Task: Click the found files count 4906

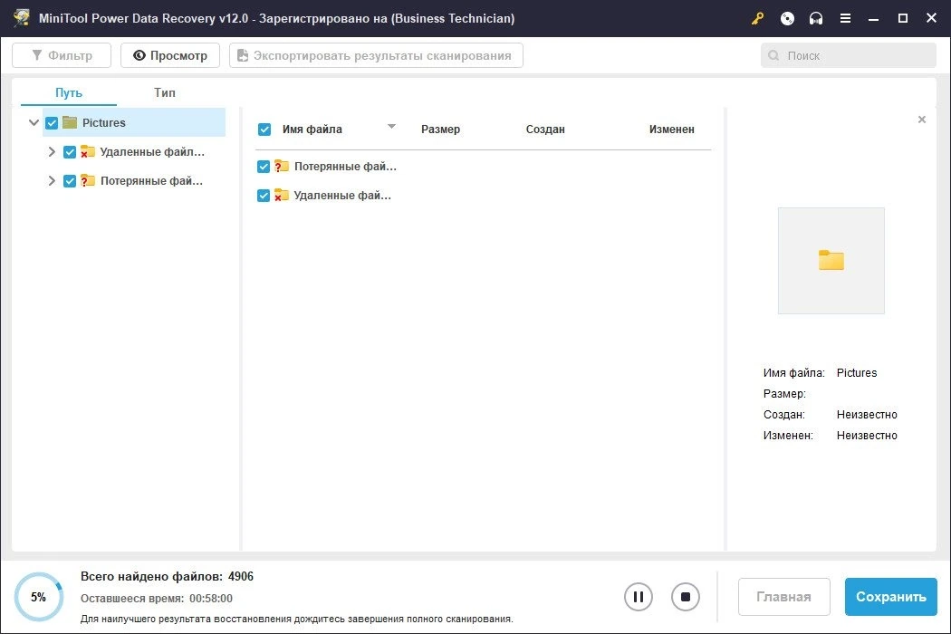Action: 241,576
